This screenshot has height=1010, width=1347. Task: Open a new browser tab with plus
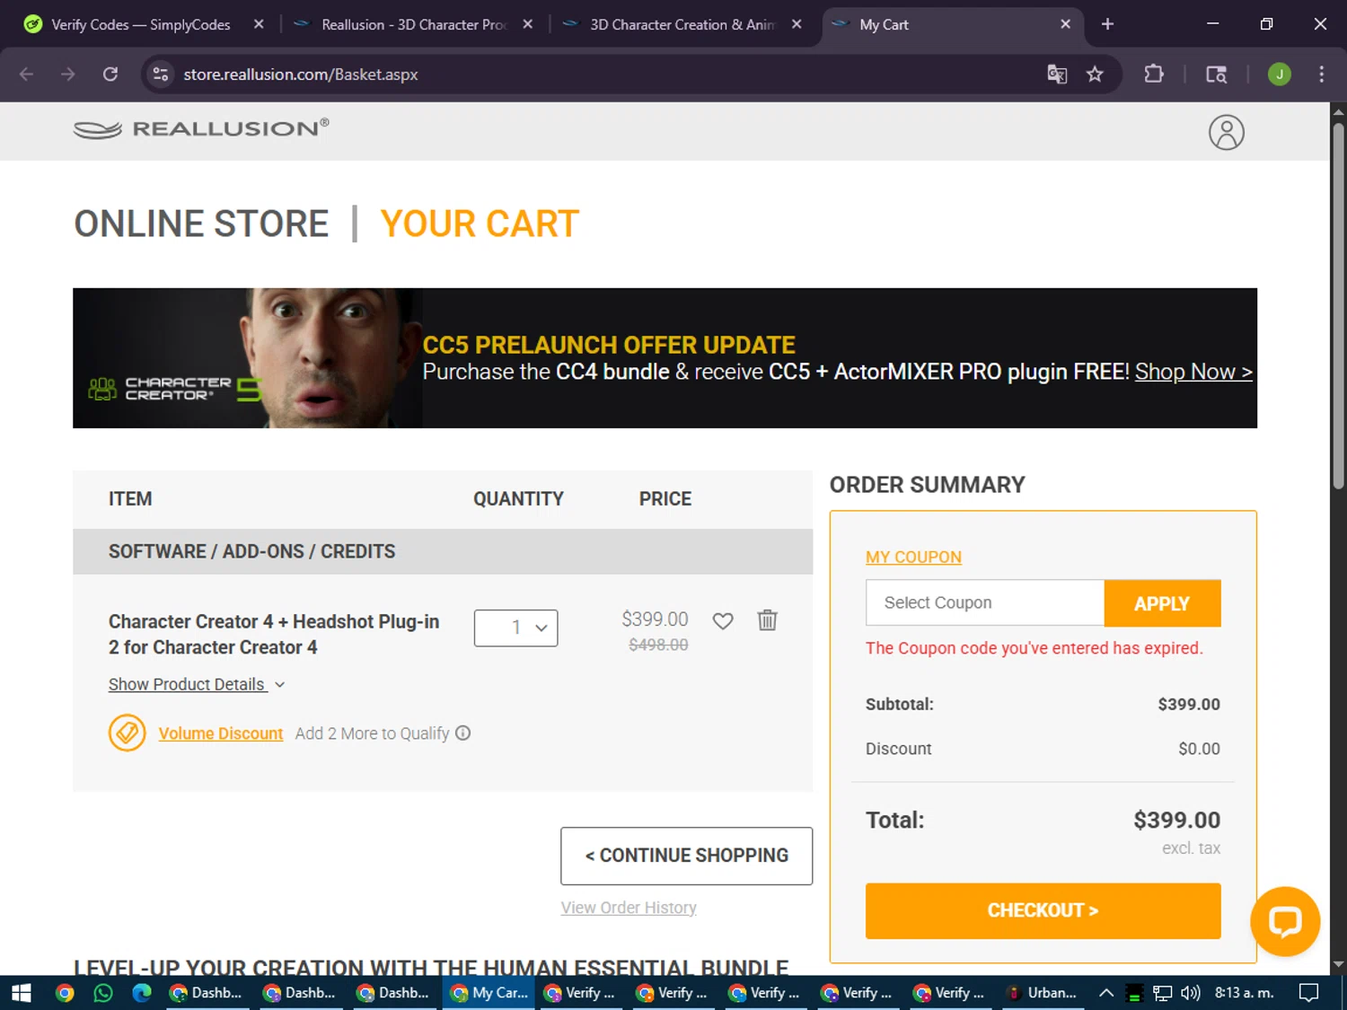1107,24
